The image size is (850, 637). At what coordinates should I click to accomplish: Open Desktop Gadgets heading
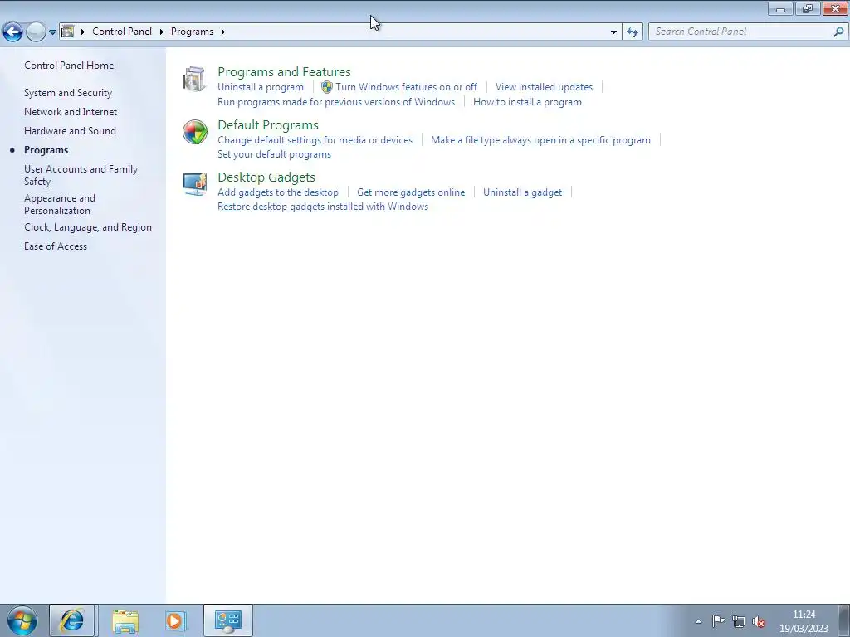(266, 177)
